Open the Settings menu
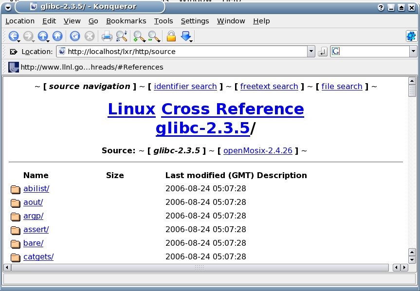 195,21
